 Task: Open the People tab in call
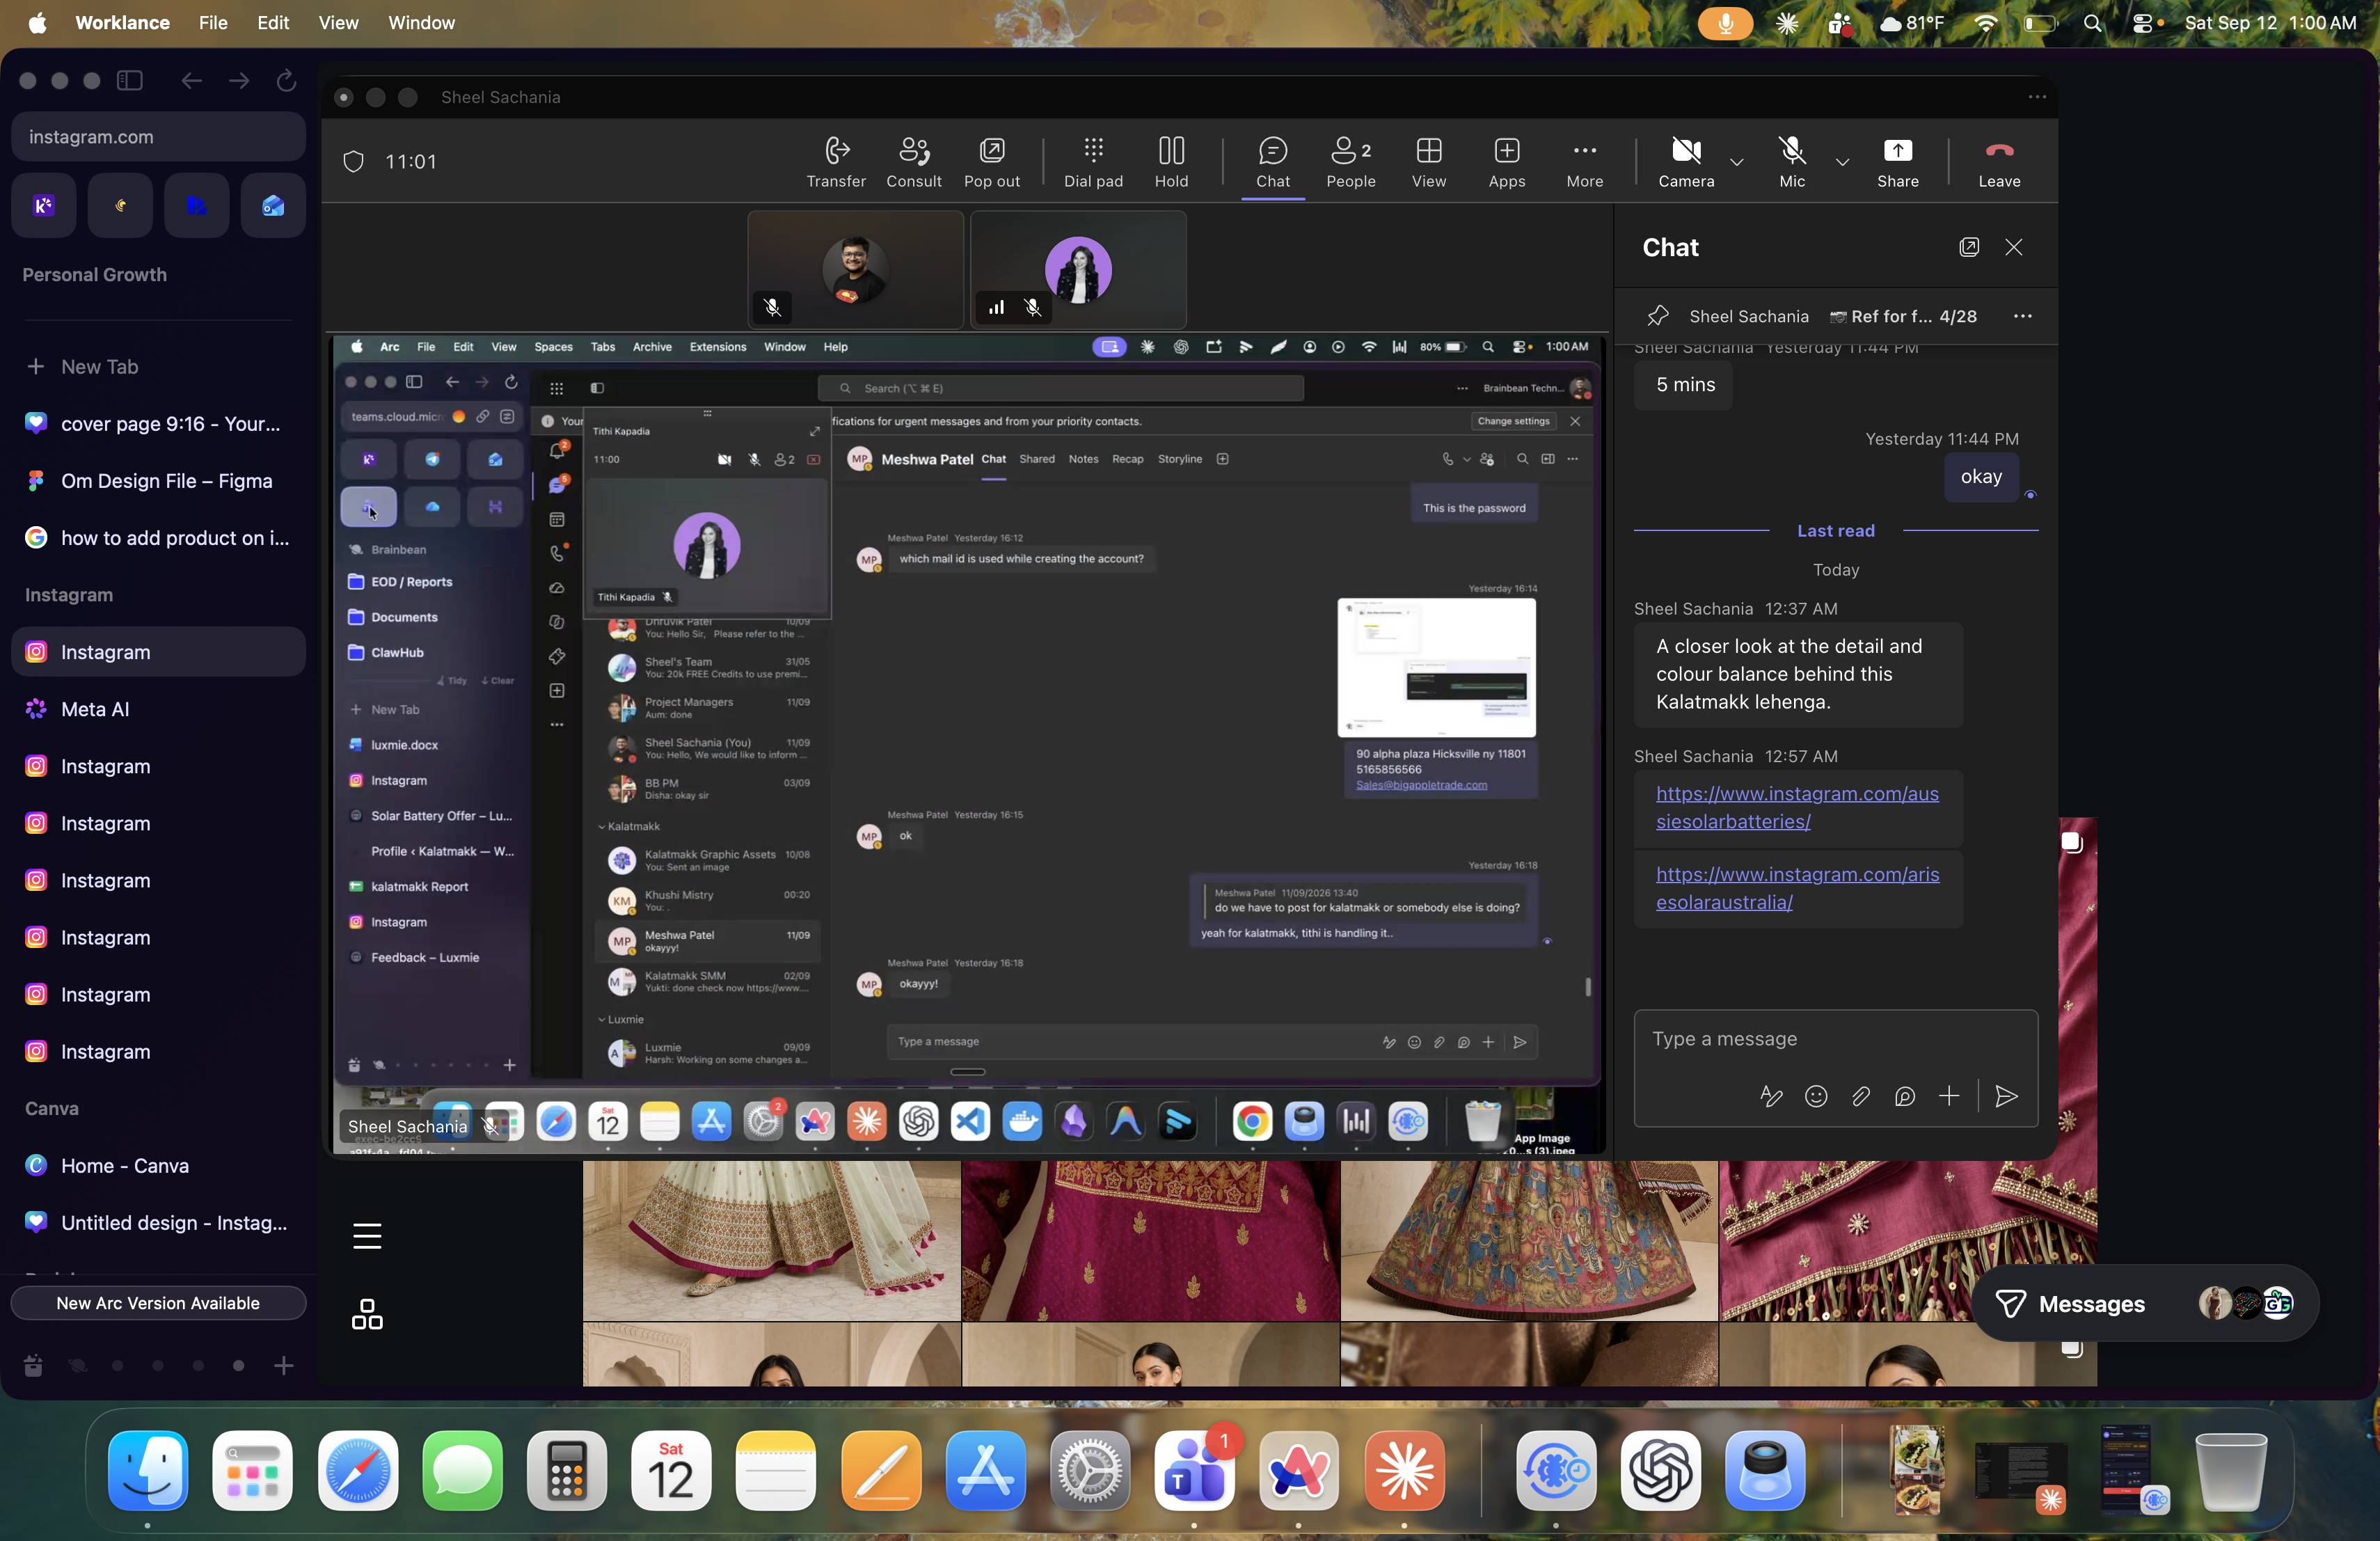pyautogui.click(x=1350, y=162)
